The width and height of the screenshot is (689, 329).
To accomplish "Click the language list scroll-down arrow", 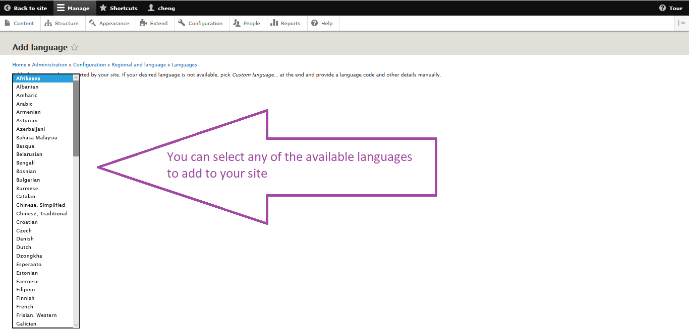I will click(76, 325).
